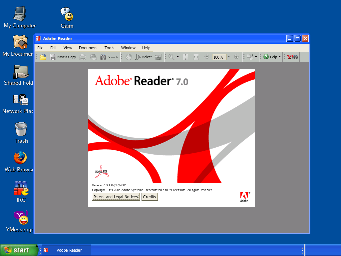Click Adobe Reader taskbar entry

tap(66, 250)
